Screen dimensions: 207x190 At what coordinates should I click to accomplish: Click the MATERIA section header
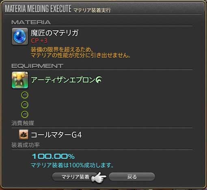tap(31, 22)
